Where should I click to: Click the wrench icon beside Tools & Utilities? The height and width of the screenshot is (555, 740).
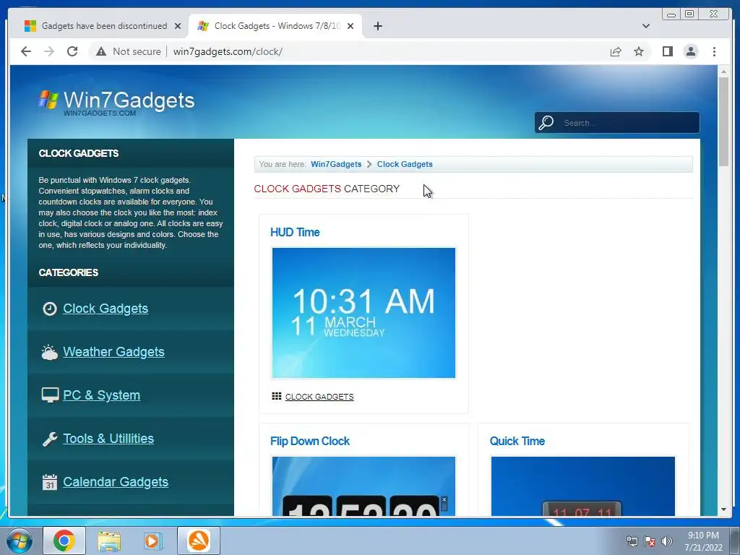pos(50,439)
